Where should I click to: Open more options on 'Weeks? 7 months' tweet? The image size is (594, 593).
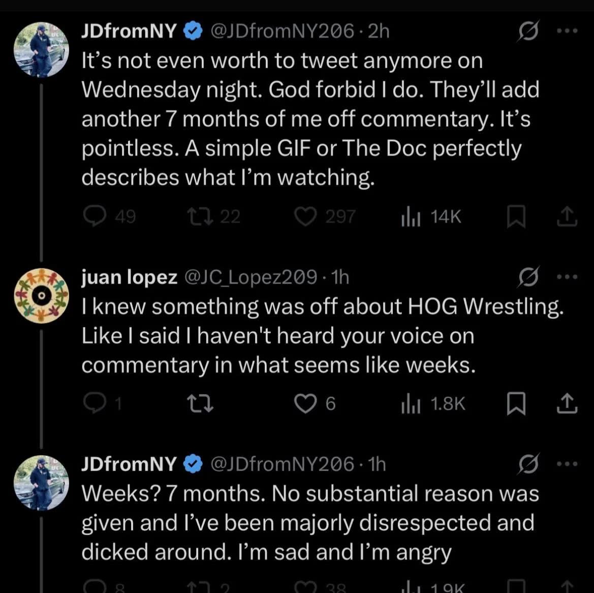[567, 463]
